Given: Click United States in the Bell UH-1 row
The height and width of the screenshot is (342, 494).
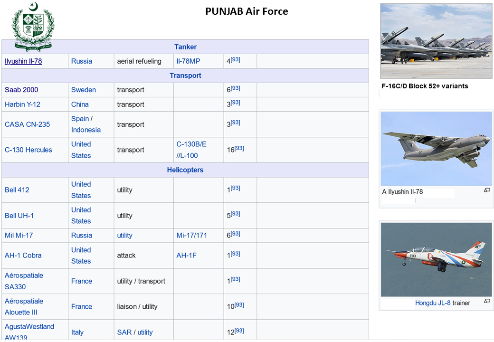Looking at the screenshot, I should [81, 216].
